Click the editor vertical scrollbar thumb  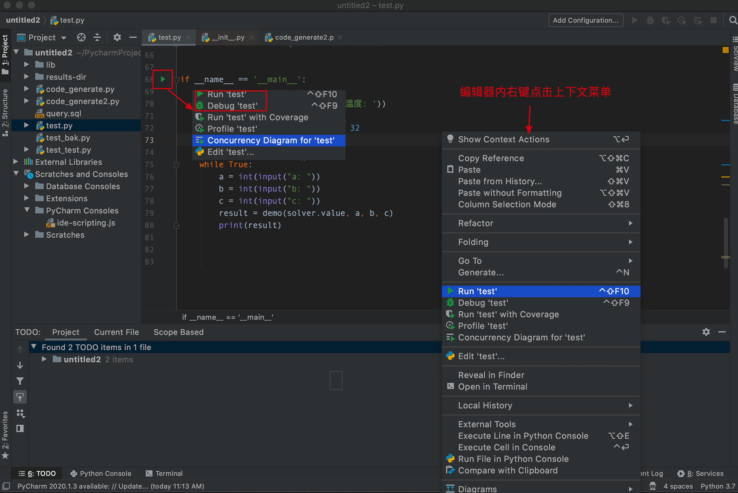click(x=726, y=243)
